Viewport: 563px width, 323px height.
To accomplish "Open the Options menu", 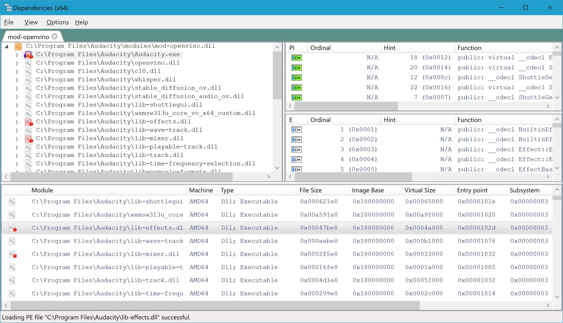I will (57, 22).
